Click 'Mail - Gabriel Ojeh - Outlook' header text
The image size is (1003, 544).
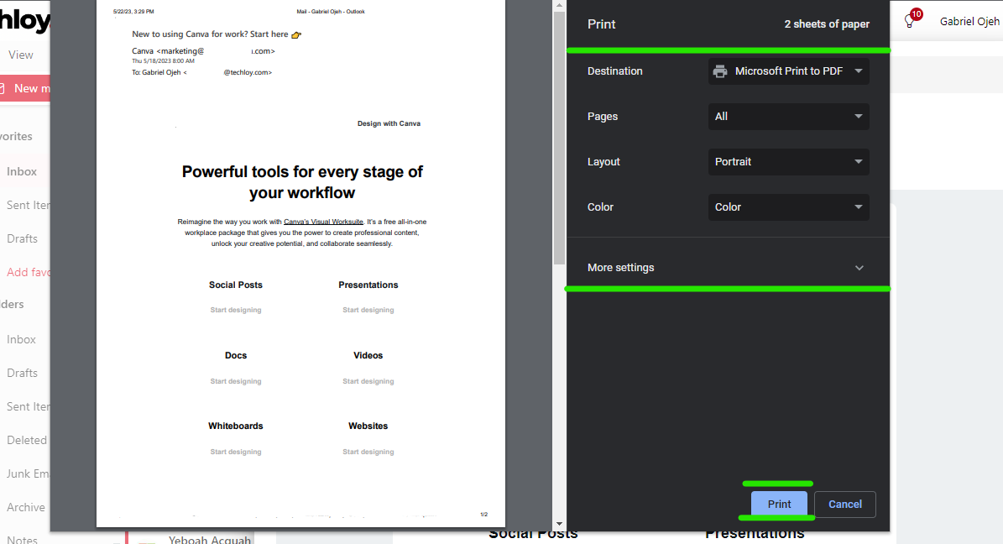coord(331,12)
